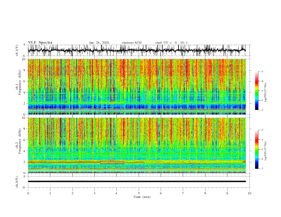The width and height of the screenshot is (281, 217).
Task: Click the "6" kHz tick on ch.2 axis
Action: pyautogui.click(x=25, y=140)
